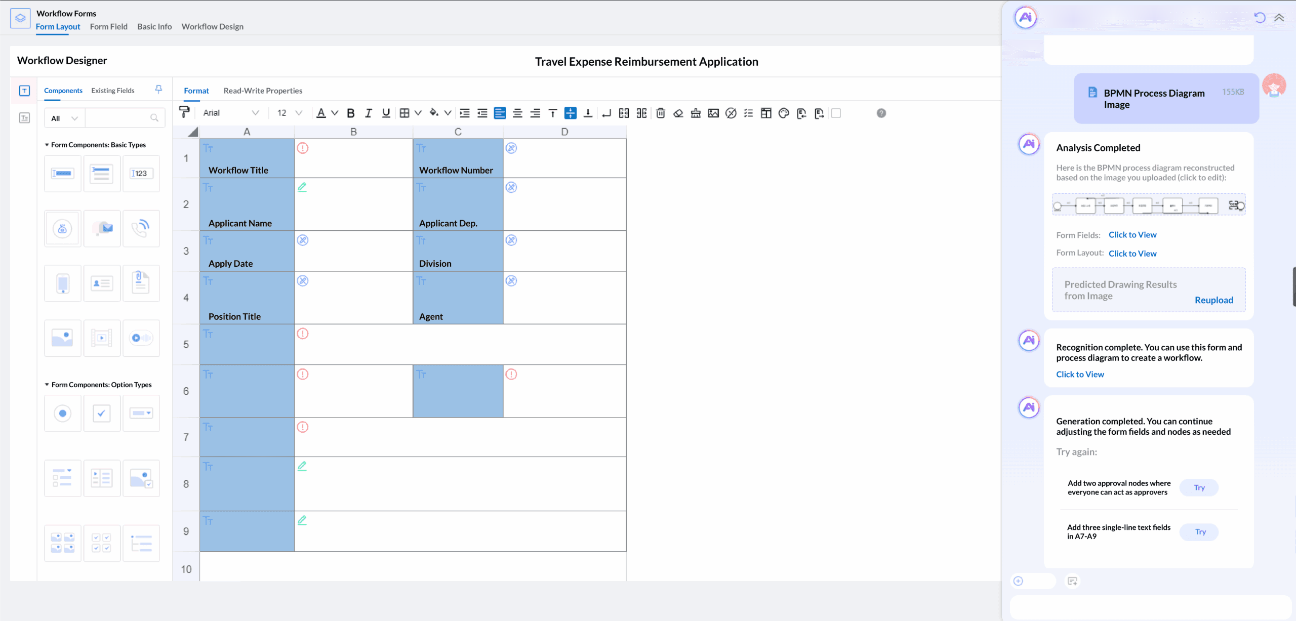Click the eraser clear icon

pyautogui.click(x=678, y=113)
